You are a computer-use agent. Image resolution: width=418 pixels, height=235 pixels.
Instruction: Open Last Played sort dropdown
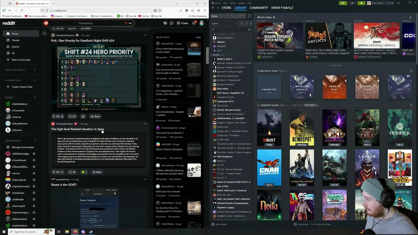311,105
